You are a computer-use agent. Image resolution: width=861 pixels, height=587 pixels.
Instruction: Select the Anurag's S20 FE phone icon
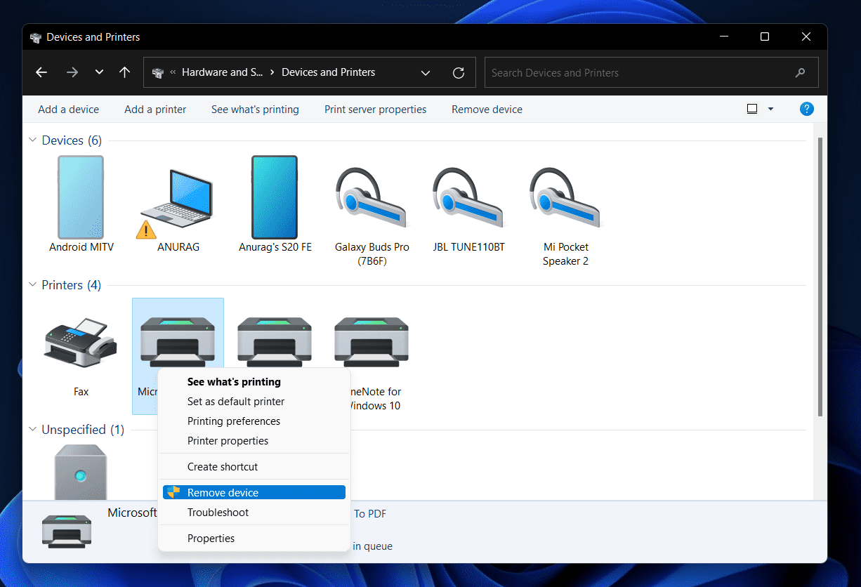[275, 198]
